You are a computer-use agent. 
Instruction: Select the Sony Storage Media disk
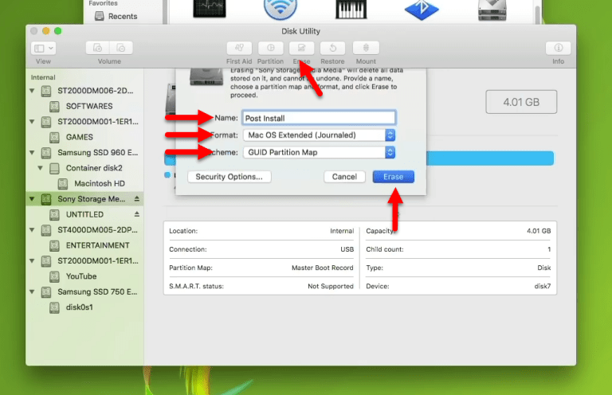pos(92,199)
